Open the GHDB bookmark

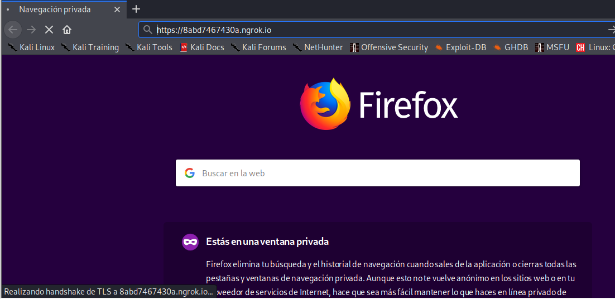pyautogui.click(x=511, y=47)
